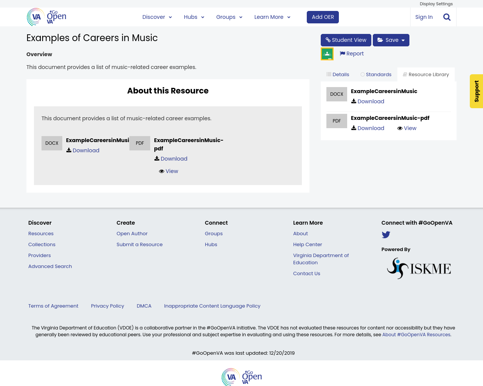This screenshot has width=483, height=386.
Task: Click the Twitter bird icon
Action: (x=386, y=234)
